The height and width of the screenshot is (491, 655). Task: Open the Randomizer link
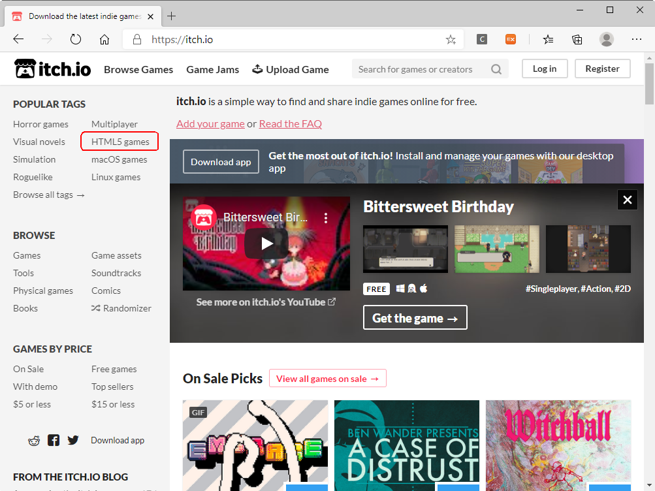121,308
